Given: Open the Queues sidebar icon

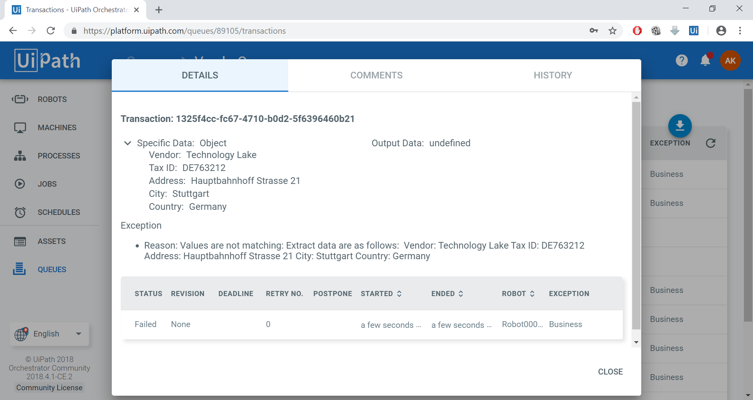Looking at the screenshot, I should click(19, 269).
